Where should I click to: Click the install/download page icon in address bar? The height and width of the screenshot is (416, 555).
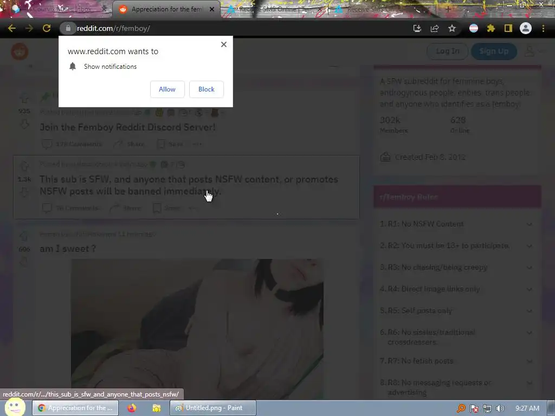point(417,28)
